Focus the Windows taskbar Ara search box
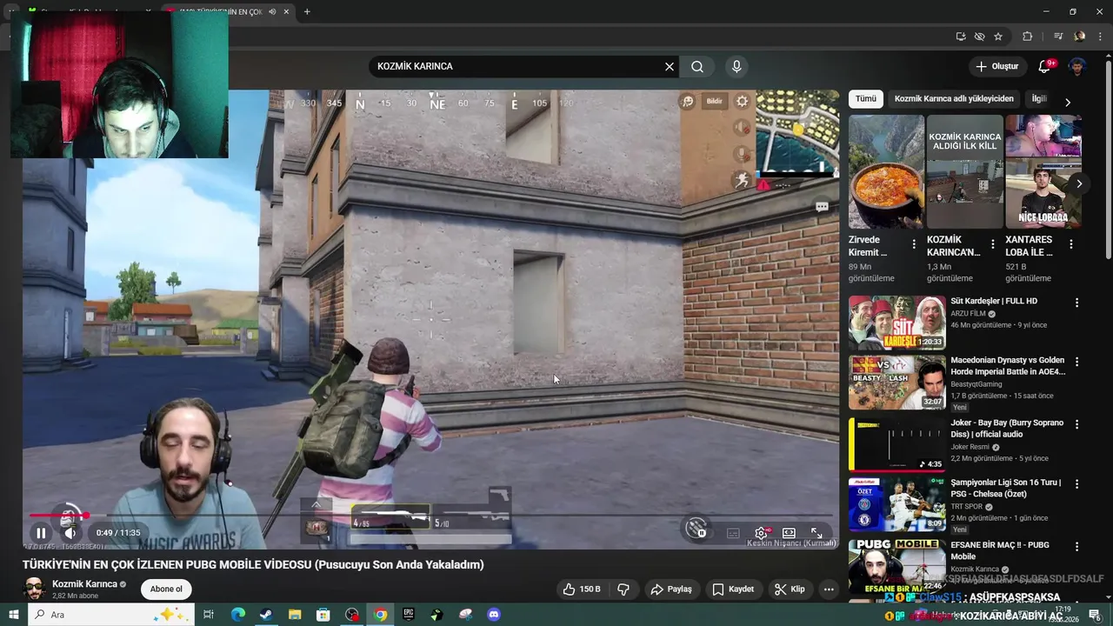 point(111,615)
